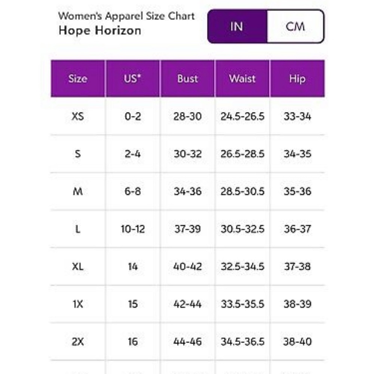Select the L size row label
This screenshot has width=374, height=374.
tap(78, 229)
